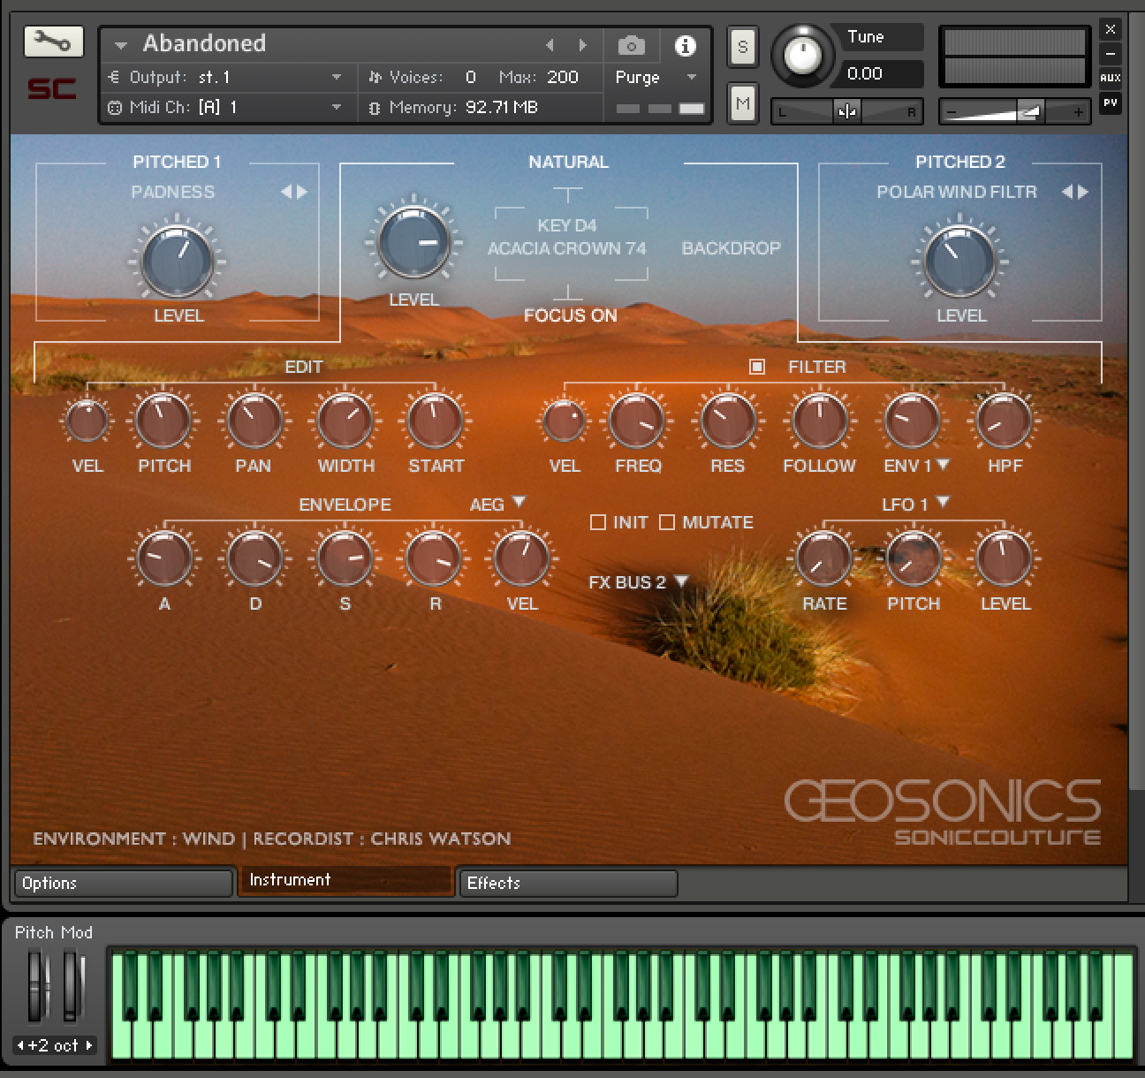Click the PV button below AUX
The image size is (1145, 1078).
pos(1111,104)
